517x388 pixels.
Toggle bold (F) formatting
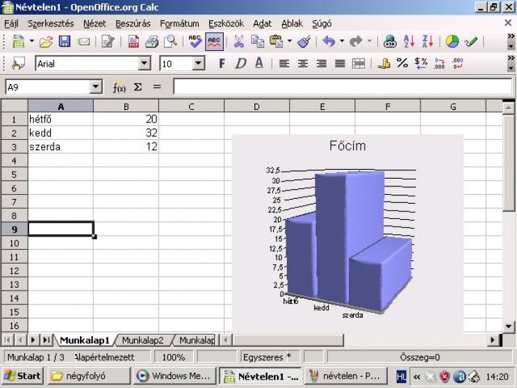pyautogui.click(x=222, y=63)
